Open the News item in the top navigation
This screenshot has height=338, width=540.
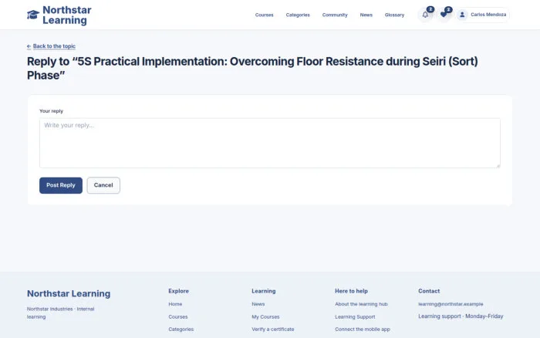pyautogui.click(x=366, y=15)
